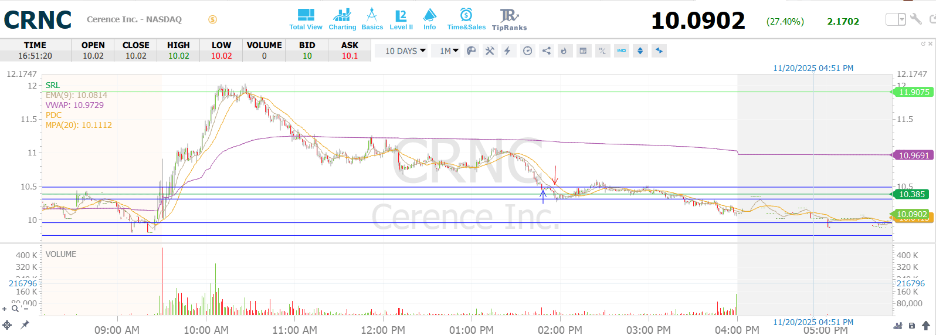Click the (27.40%) percent change

tap(785, 21)
